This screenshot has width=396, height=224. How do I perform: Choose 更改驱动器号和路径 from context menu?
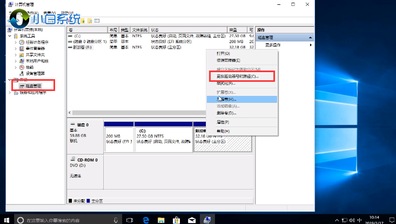(x=238, y=76)
